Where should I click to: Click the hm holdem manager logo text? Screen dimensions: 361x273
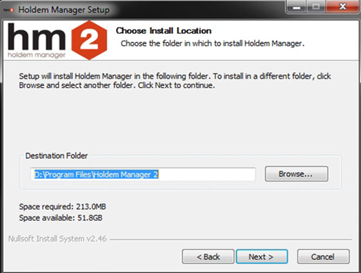pos(37,41)
